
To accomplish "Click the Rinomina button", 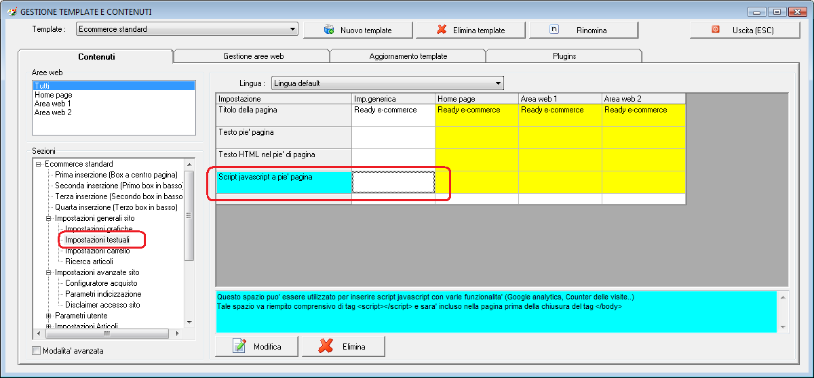I will click(583, 30).
